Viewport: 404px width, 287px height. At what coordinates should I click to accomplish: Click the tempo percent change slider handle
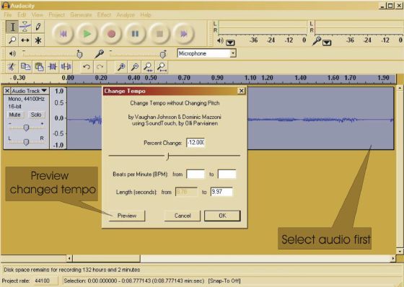[168, 156]
